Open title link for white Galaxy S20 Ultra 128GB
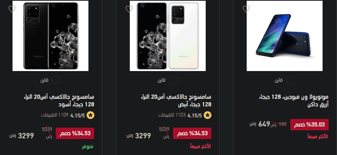337x155 pixels. coord(176,101)
